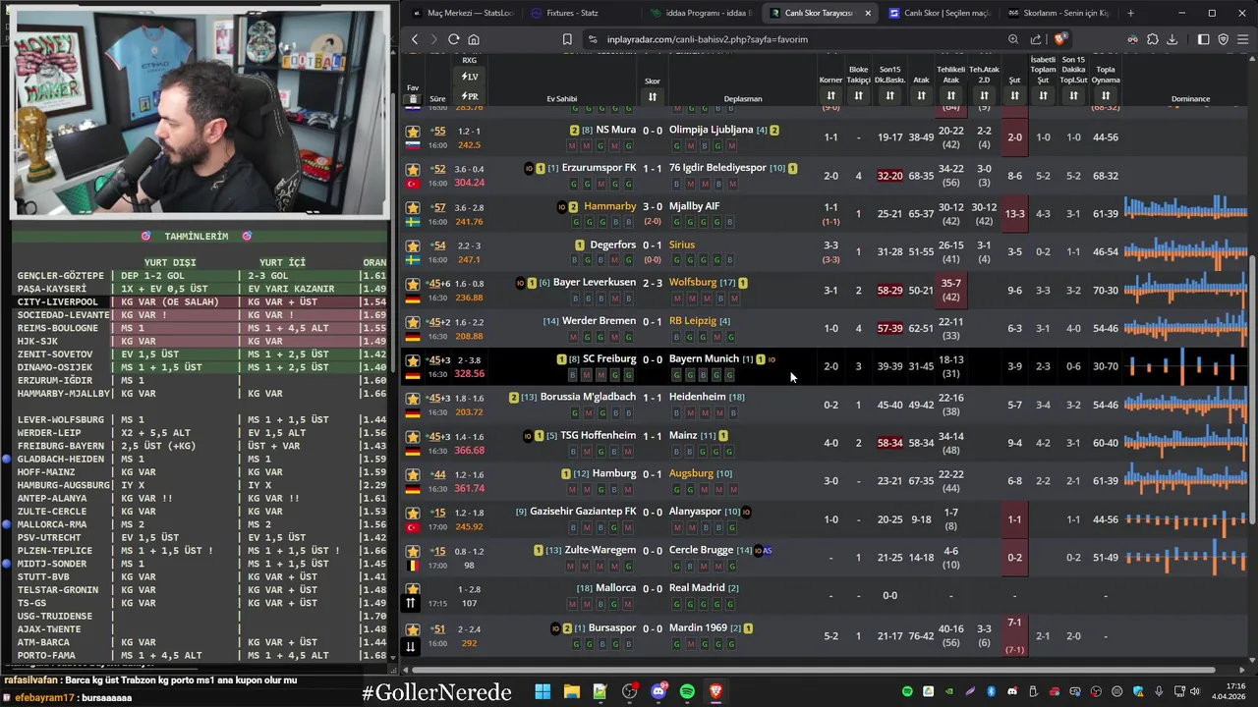Viewport: 1258px width, 707px height.
Task: Switch to Skorlarım tab
Action: (x=1058, y=13)
